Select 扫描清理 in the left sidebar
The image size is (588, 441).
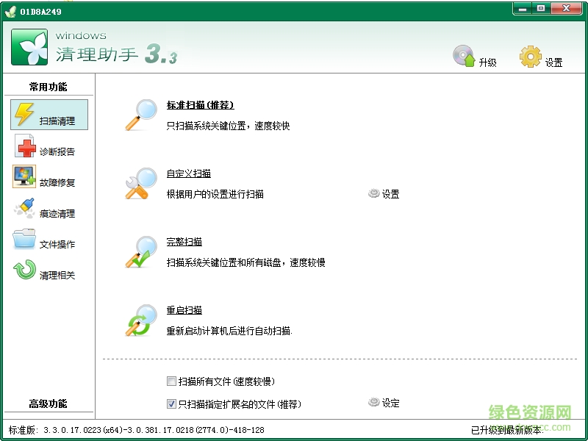(49, 115)
